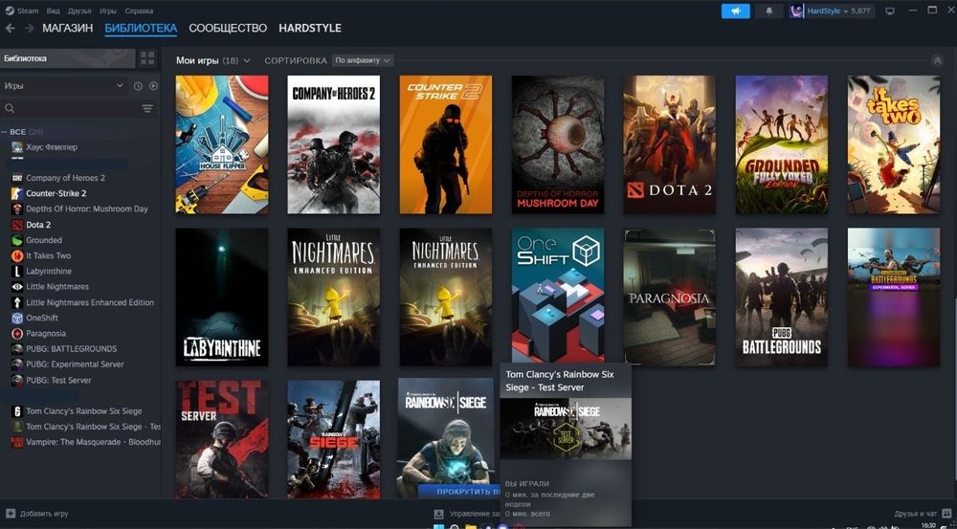Viewport: 957px width, 529px height.
Task: Collapse the Мои игры shelf with chevron
Action: click(x=938, y=60)
